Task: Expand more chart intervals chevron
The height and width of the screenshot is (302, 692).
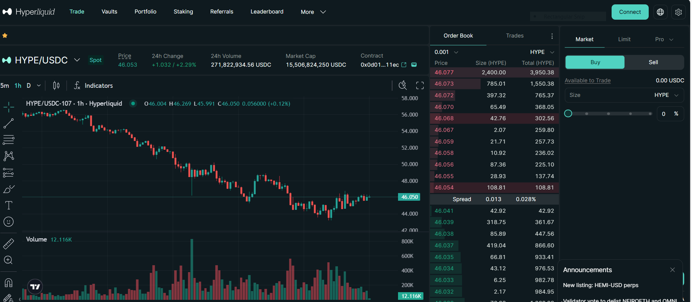Action: pyautogui.click(x=39, y=86)
